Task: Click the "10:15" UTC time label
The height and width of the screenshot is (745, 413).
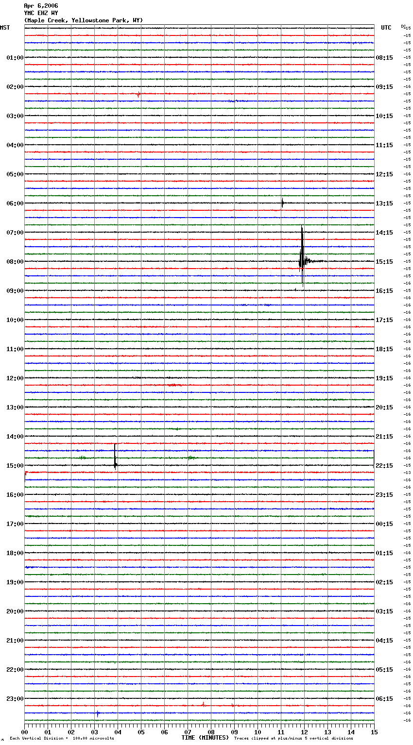Action: 384,116
